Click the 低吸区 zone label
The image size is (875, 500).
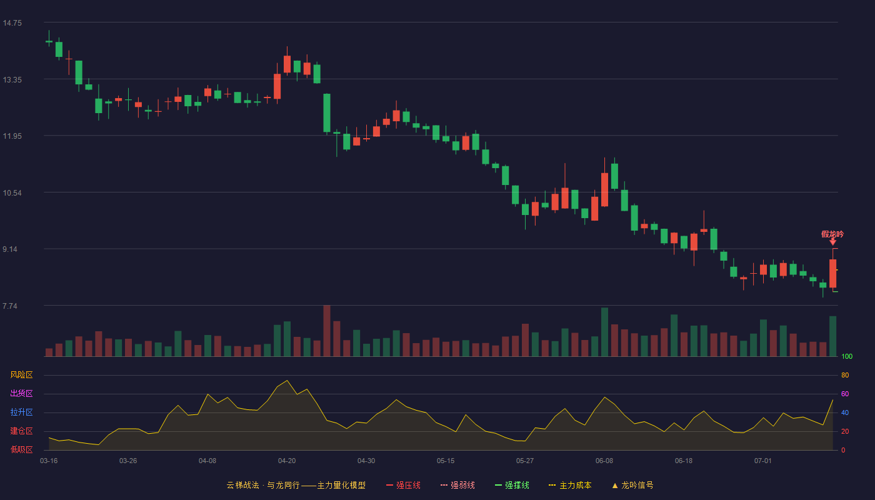pyautogui.click(x=21, y=449)
